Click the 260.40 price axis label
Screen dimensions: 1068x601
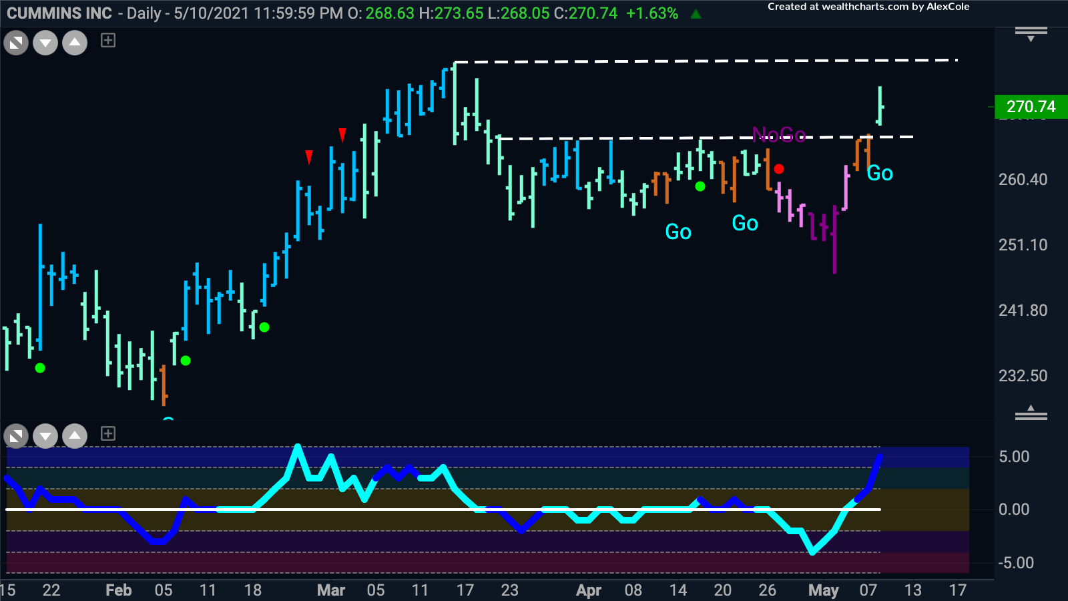click(x=1023, y=180)
